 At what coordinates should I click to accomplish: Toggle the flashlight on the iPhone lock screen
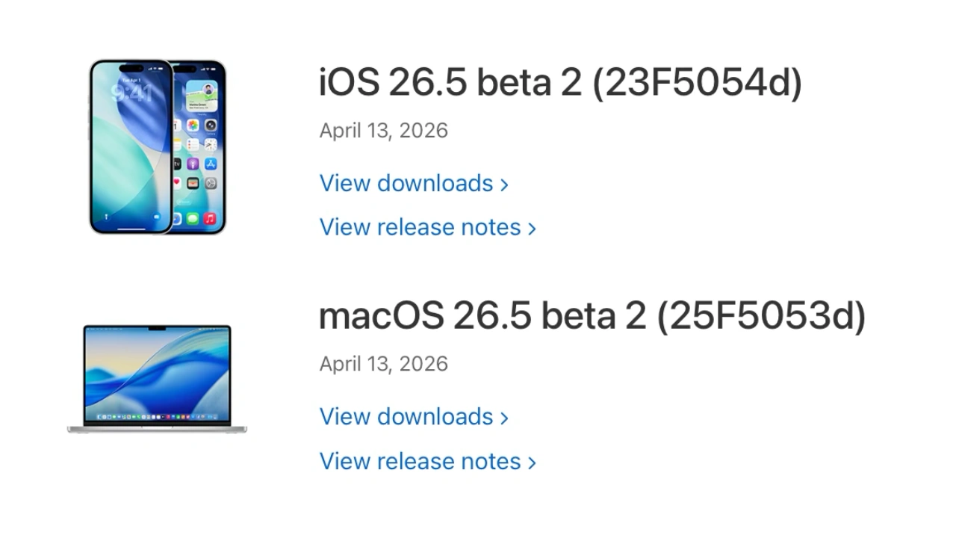(106, 217)
